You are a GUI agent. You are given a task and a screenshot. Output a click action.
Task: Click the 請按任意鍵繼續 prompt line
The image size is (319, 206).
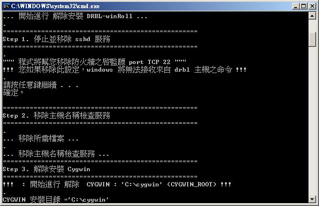click(x=41, y=85)
